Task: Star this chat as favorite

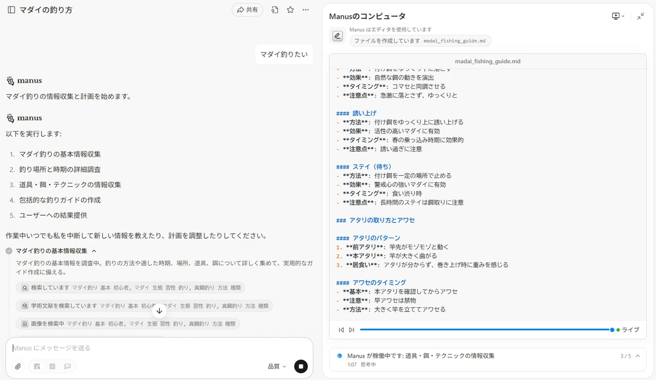Action: 290,10
